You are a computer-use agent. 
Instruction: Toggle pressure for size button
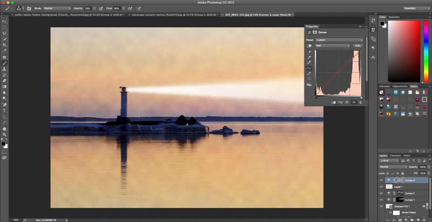point(139,9)
